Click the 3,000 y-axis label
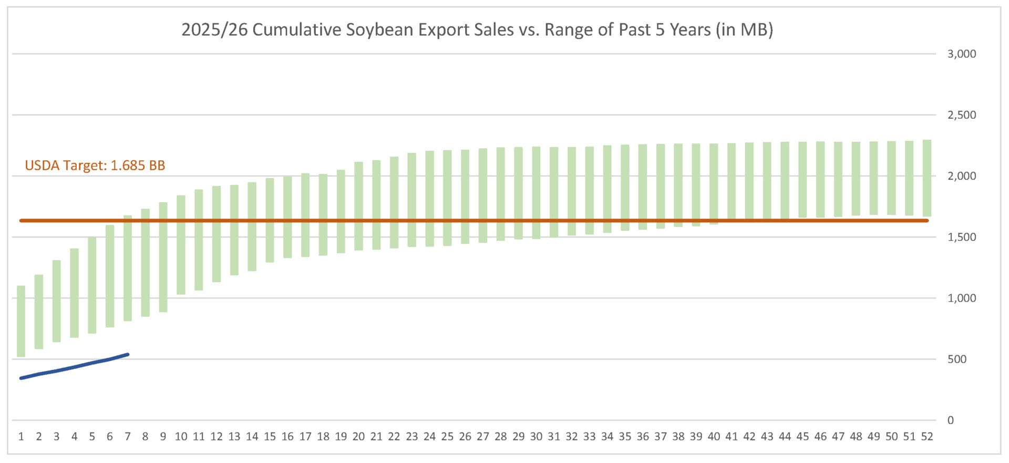1009x463 pixels. [961, 54]
